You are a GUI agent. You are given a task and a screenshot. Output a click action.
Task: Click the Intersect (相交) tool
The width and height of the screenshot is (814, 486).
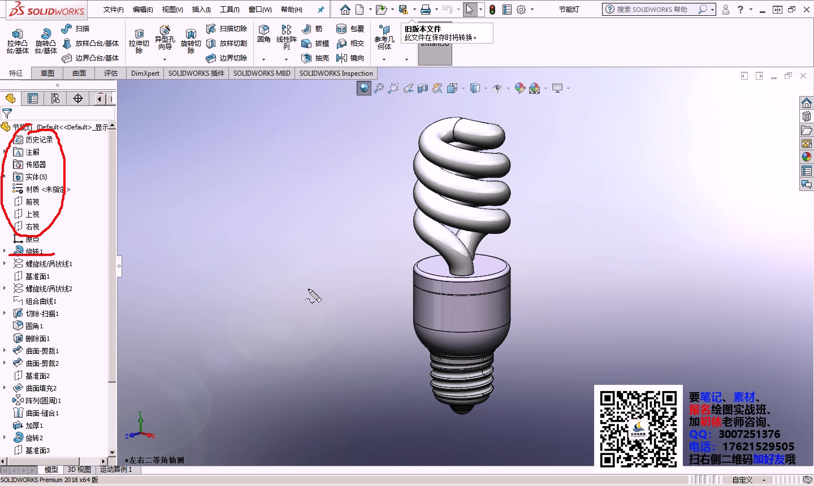point(350,43)
